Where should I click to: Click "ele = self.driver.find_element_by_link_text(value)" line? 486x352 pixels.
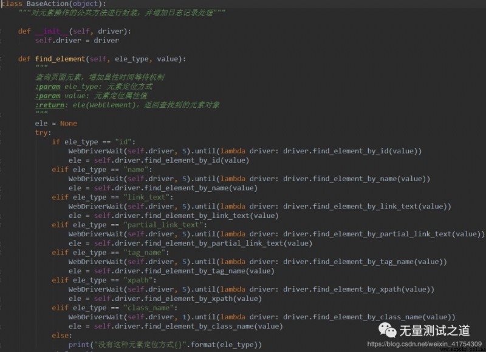click(x=174, y=216)
